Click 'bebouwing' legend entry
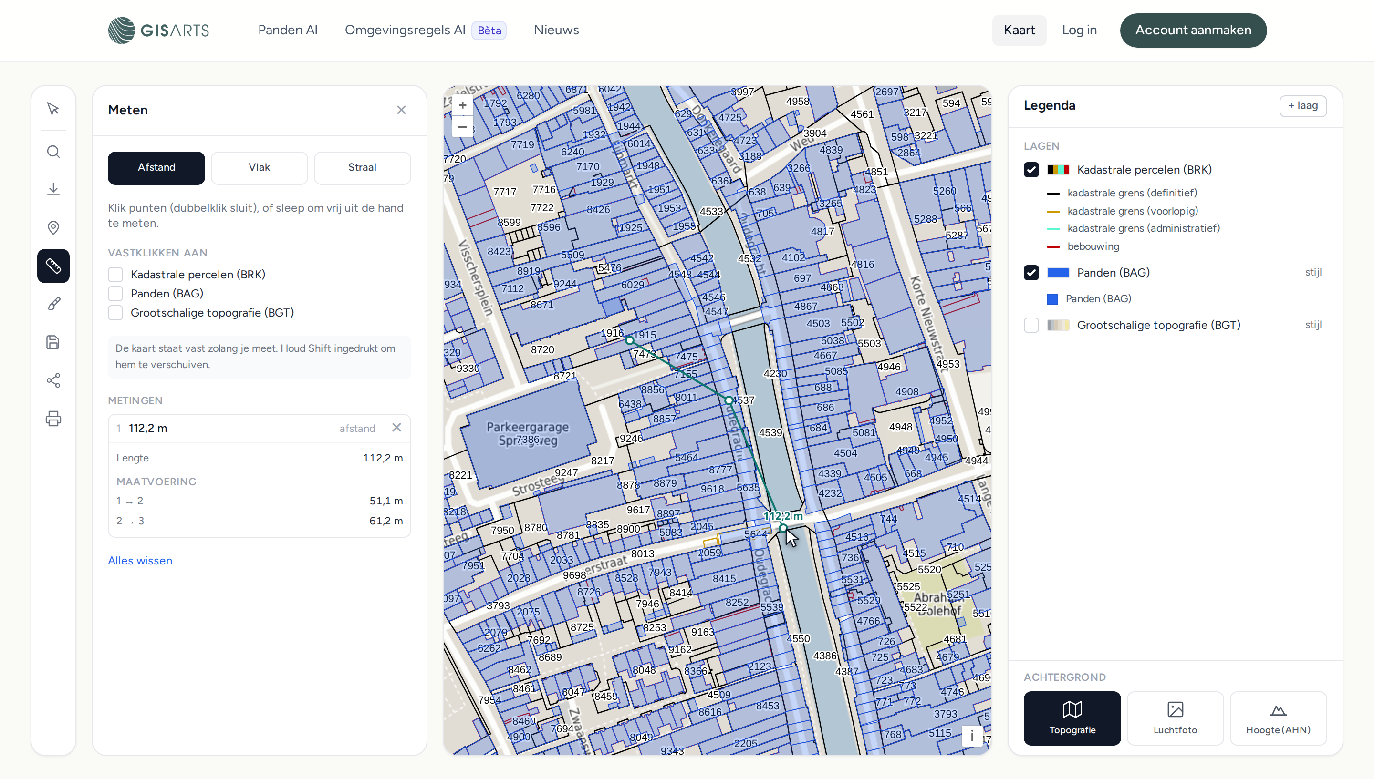1374x779 pixels. pos(1093,246)
